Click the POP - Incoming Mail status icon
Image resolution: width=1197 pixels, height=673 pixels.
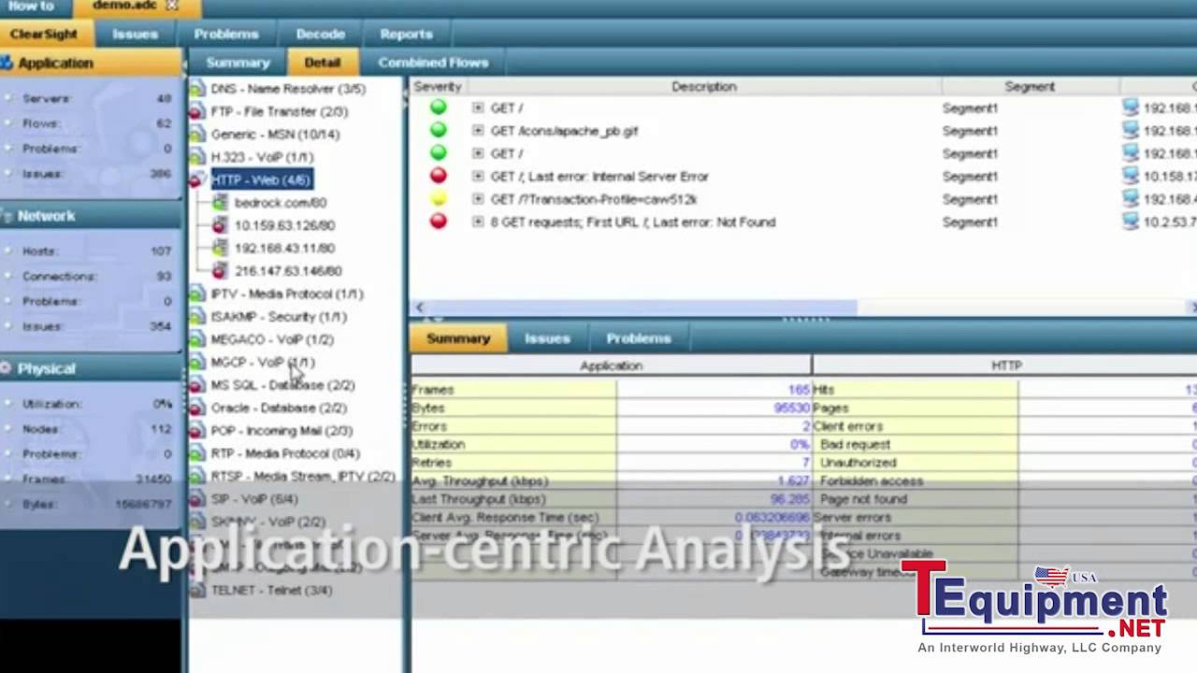click(x=196, y=431)
